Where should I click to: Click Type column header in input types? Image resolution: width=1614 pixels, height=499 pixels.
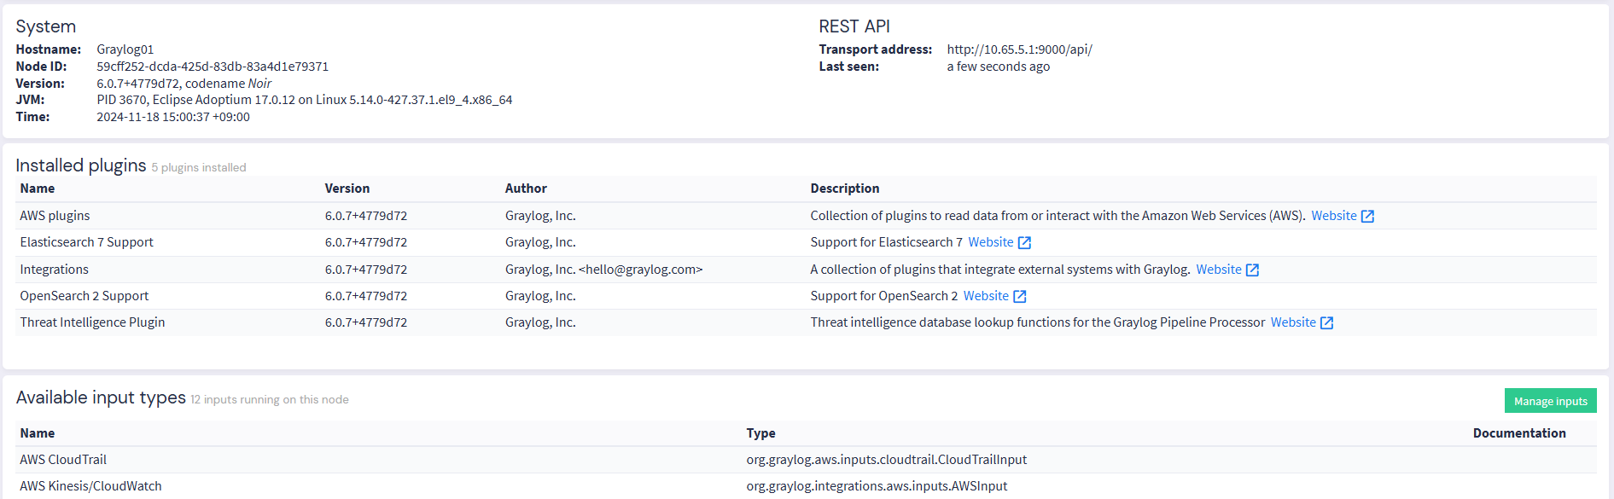click(x=760, y=433)
